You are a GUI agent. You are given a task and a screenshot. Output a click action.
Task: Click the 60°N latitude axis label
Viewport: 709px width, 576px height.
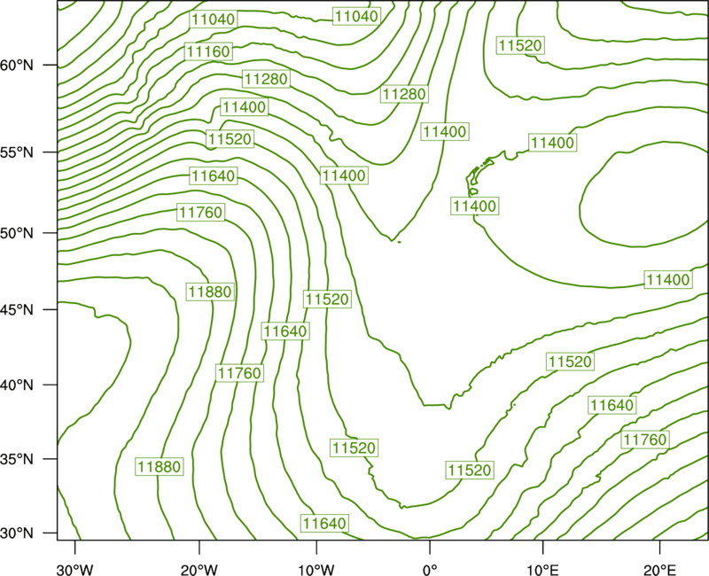coord(17,65)
